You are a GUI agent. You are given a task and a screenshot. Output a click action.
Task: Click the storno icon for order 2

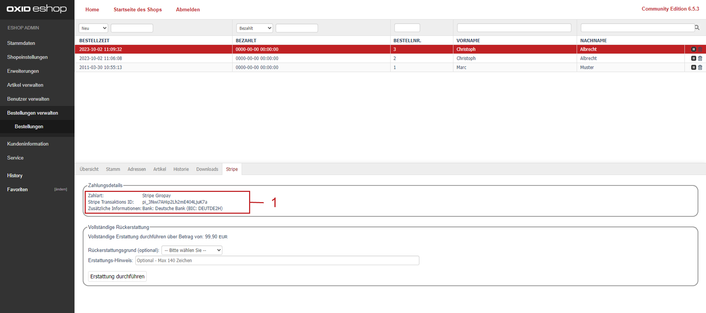693,58
